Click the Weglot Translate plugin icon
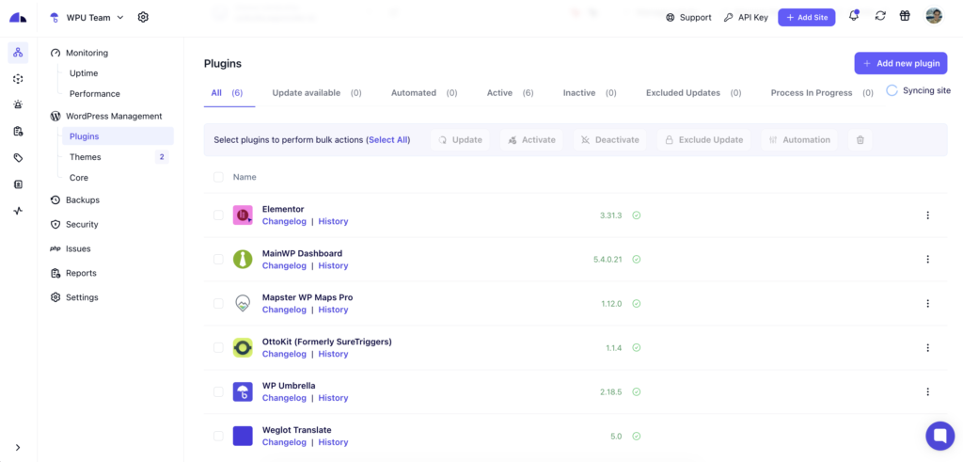 243,437
